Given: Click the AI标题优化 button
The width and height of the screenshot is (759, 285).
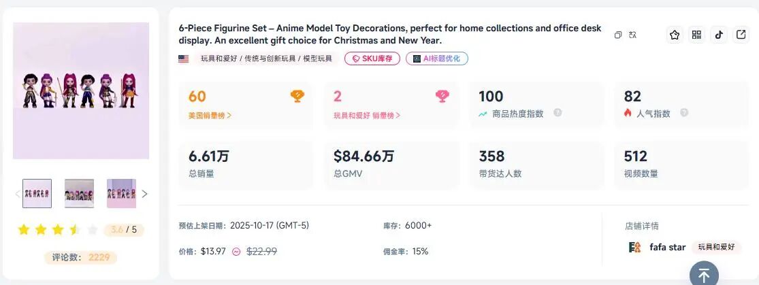Looking at the screenshot, I should point(436,59).
